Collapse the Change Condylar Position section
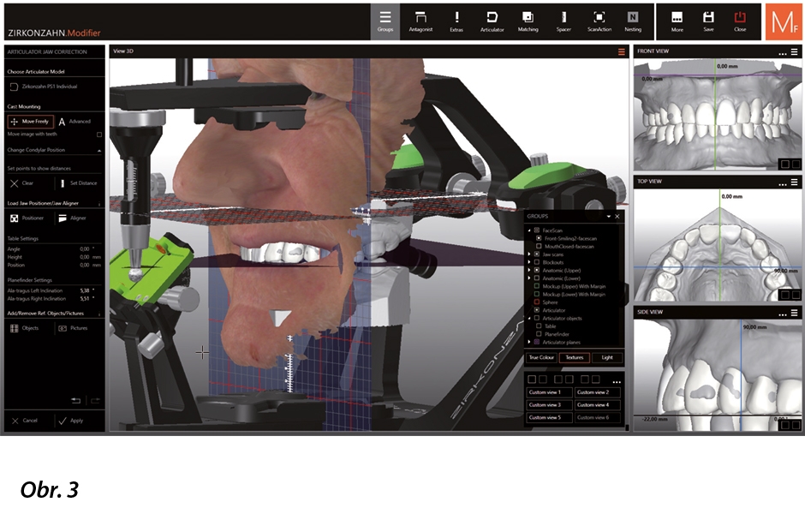 pyautogui.click(x=99, y=151)
